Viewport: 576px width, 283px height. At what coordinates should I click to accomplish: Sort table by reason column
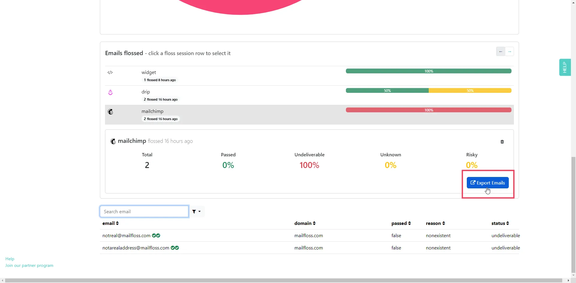tap(436, 223)
